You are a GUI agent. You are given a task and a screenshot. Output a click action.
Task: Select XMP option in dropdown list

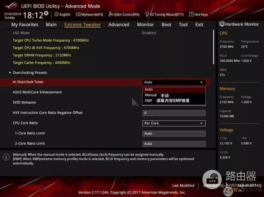[x=148, y=100]
